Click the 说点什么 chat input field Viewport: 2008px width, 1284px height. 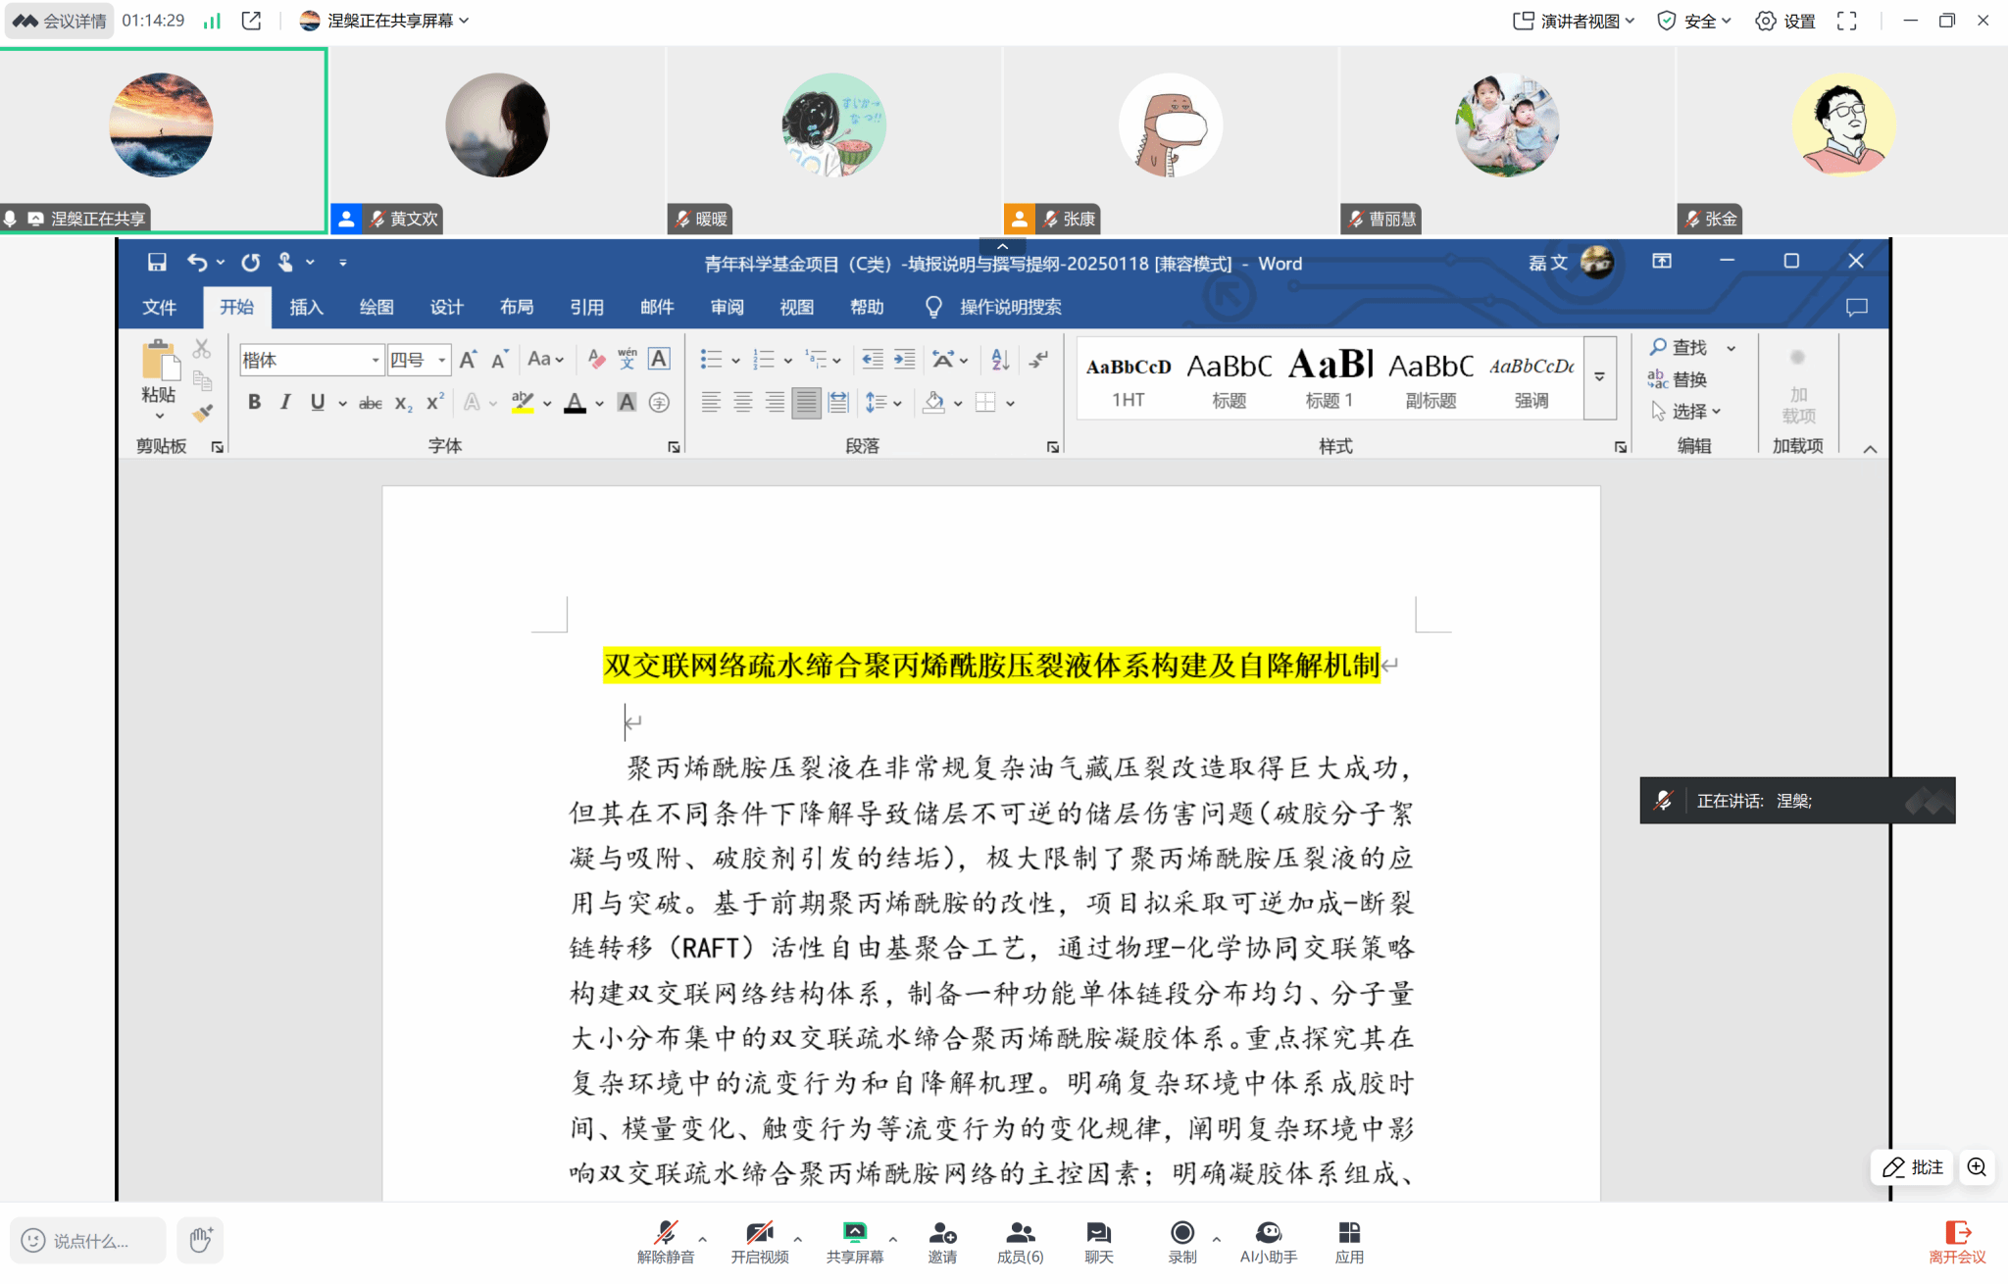[x=90, y=1241]
